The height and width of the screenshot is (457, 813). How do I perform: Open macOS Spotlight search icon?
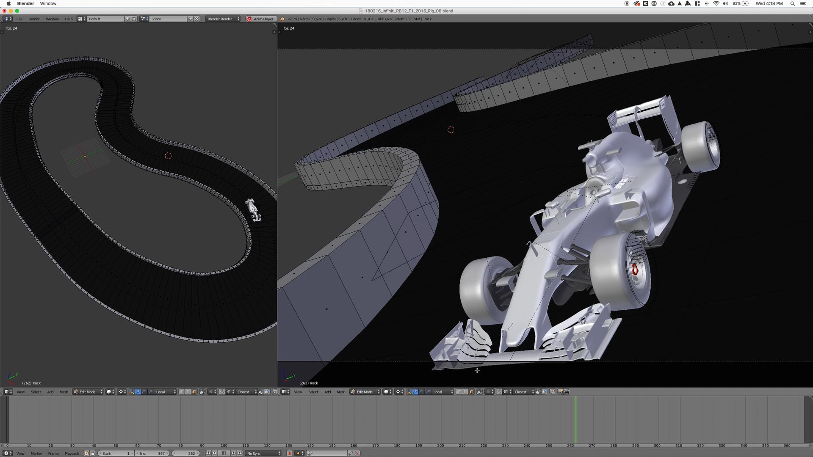pos(792,3)
